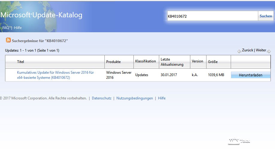Open the Datenschutz footer link
The image size is (275, 160).
coord(101,98)
